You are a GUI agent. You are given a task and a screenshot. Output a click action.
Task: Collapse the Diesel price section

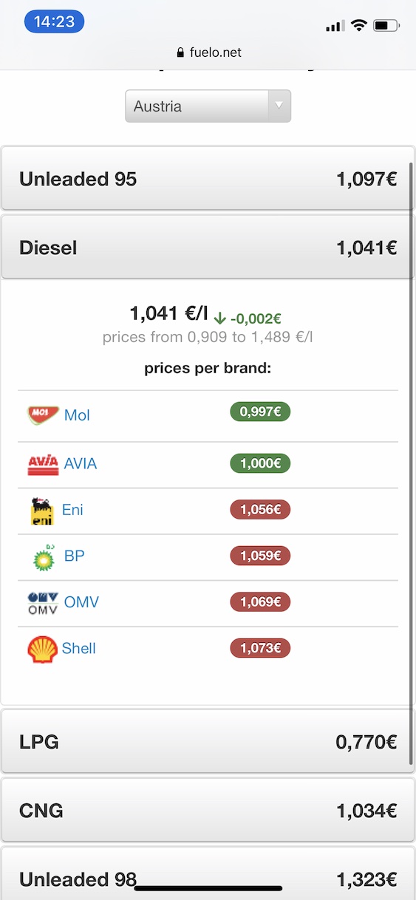(208, 248)
